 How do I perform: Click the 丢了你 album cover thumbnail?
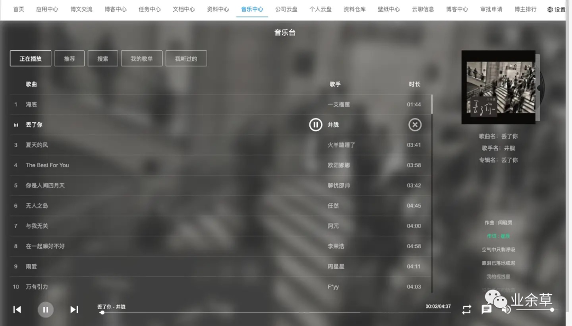coord(498,87)
